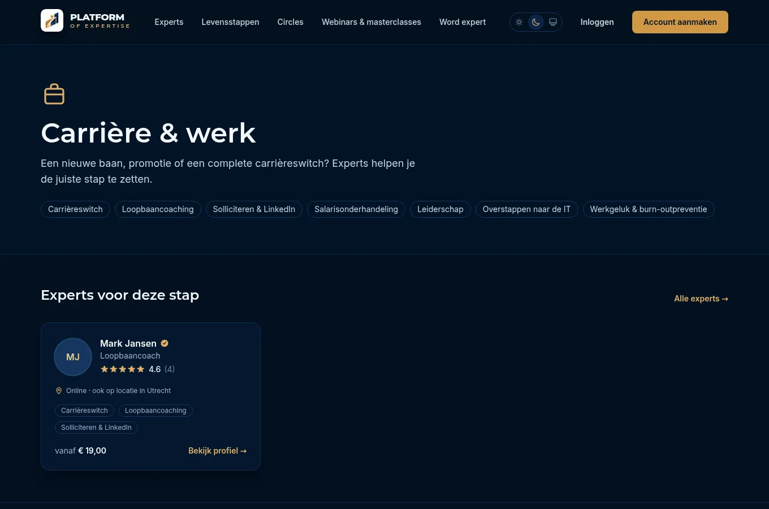Click the location pin icon

point(59,391)
